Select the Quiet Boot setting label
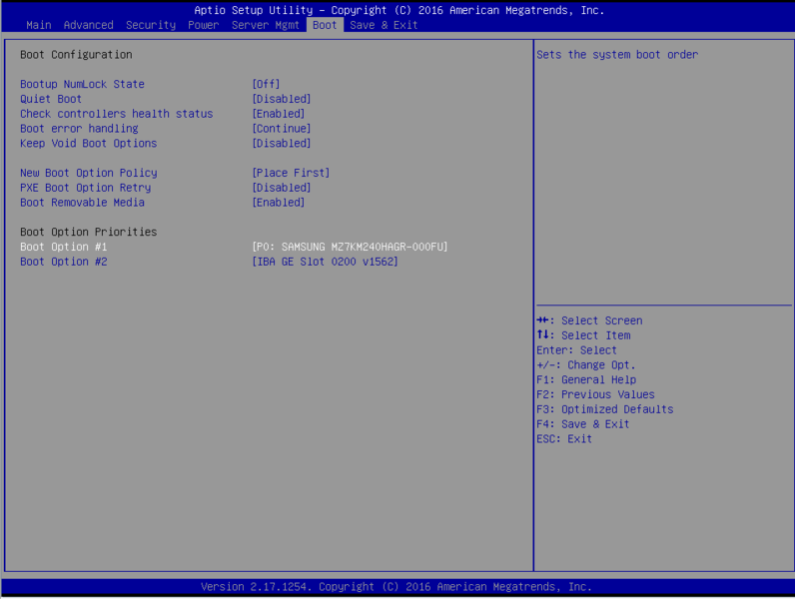 click(x=51, y=99)
